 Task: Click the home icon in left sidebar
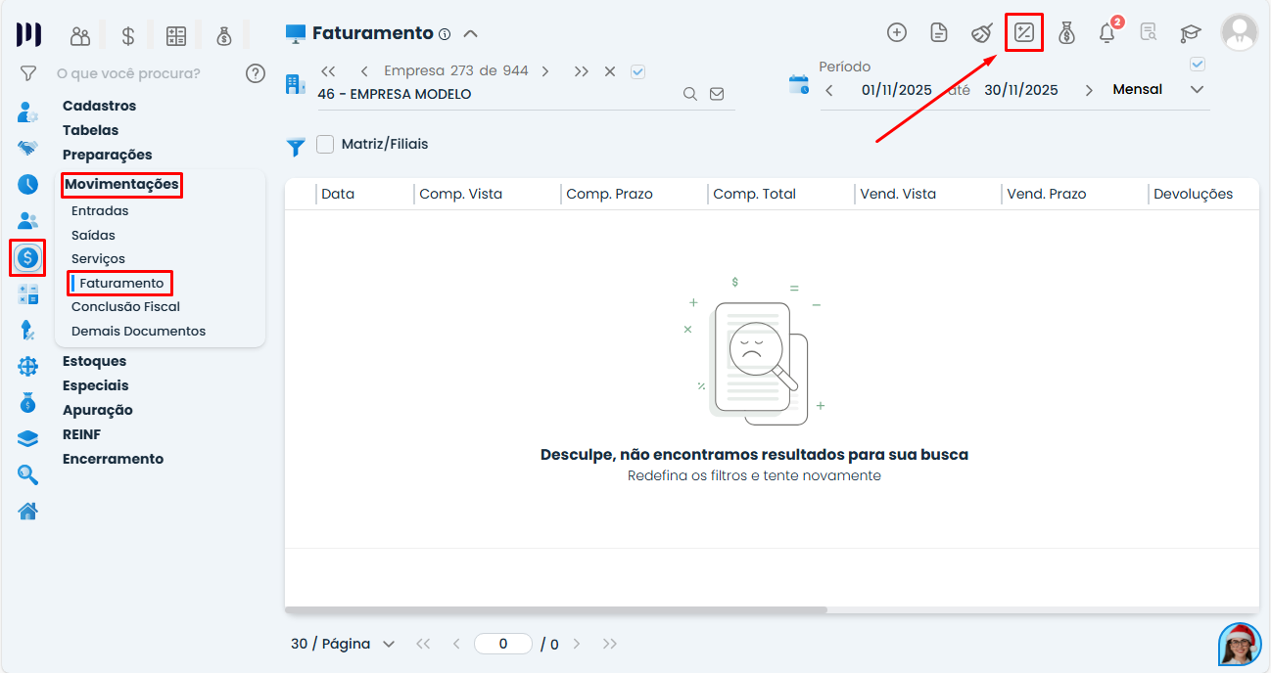coord(27,511)
